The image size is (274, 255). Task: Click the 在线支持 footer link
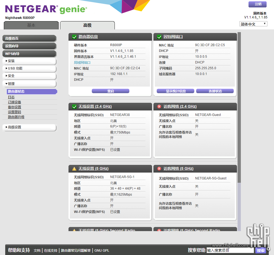(x=51, y=251)
